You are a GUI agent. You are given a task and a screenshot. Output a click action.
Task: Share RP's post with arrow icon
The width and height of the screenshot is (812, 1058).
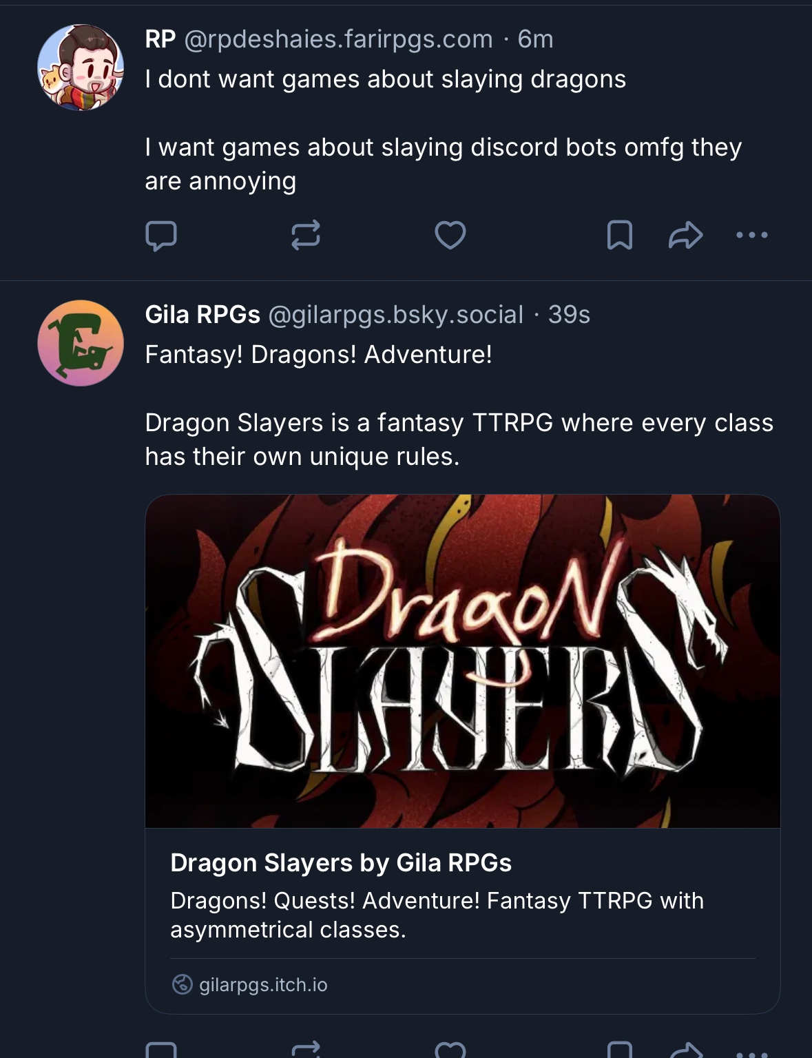(685, 236)
